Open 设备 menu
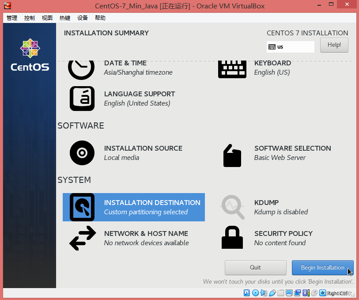This screenshot has width=359, height=300. (83, 18)
